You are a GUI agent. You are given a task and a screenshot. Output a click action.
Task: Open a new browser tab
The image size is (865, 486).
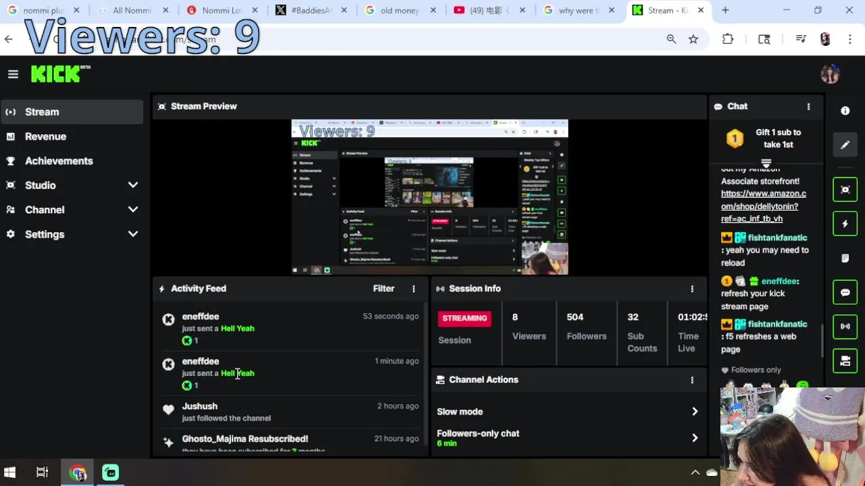(x=725, y=11)
